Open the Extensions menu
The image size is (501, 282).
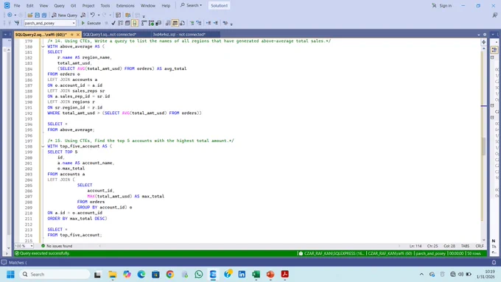[125, 5]
